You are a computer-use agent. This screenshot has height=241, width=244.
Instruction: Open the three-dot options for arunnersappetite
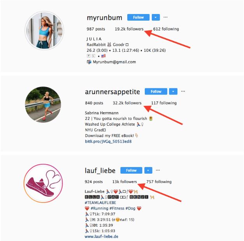pyautogui.click(x=183, y=91)
